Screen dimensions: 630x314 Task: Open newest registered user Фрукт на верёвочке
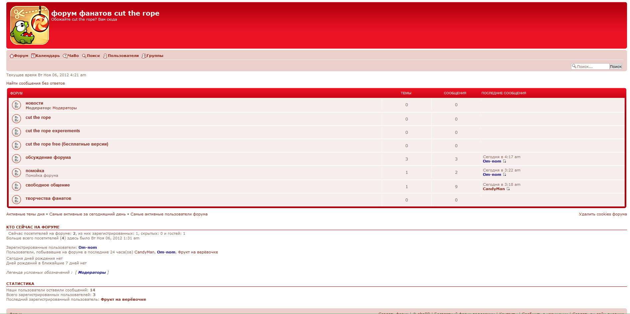coord(123,299)
